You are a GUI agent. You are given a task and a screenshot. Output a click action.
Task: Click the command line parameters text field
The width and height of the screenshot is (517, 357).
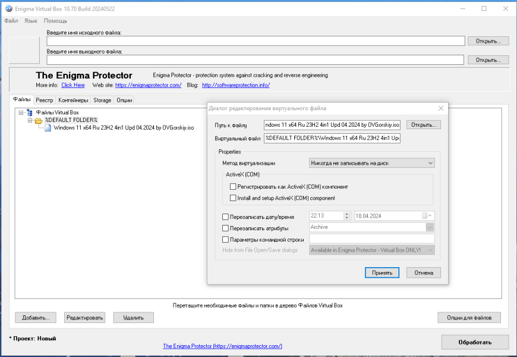pos(371,239)
